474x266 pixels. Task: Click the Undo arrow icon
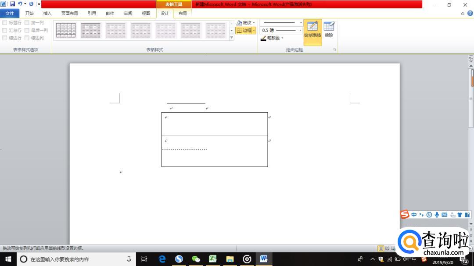(x=20, y=4)
